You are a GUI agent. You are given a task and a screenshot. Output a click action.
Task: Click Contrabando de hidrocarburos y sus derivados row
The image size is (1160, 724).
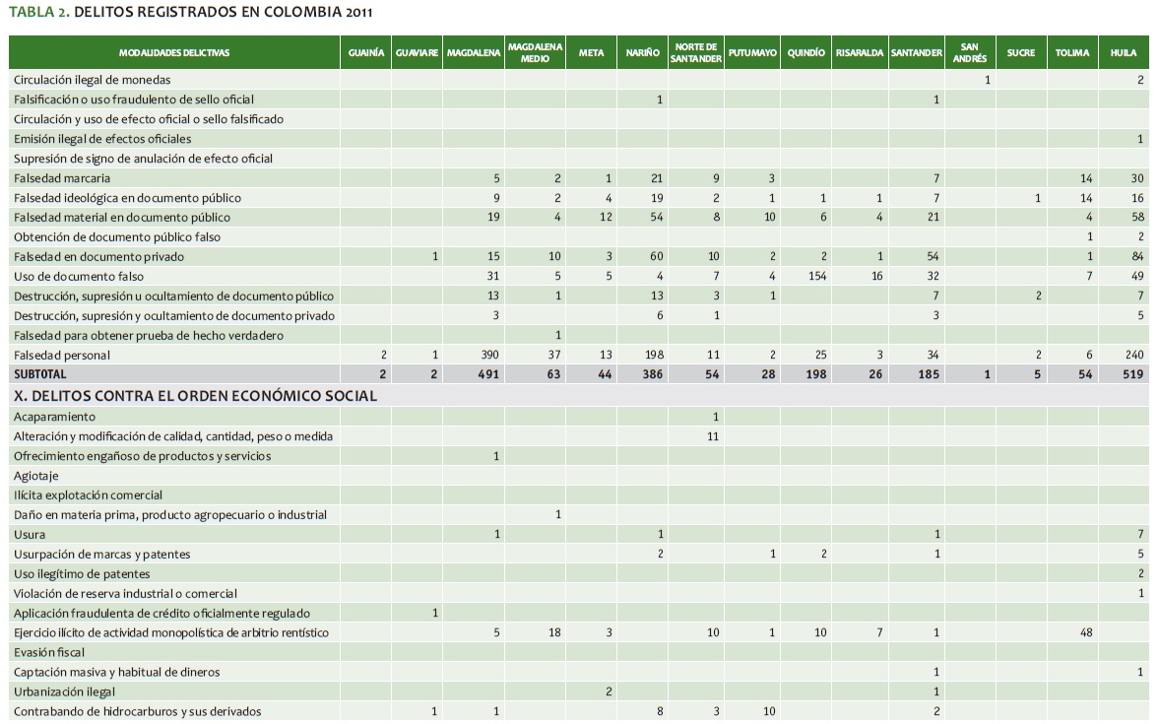point(138,711)
